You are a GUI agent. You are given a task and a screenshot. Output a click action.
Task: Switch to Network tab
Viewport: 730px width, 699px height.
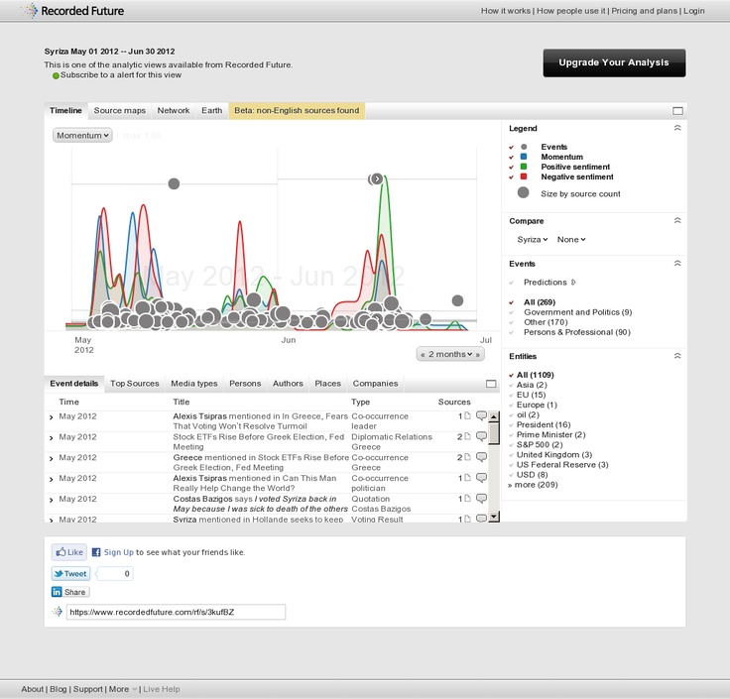click(174, 111)
